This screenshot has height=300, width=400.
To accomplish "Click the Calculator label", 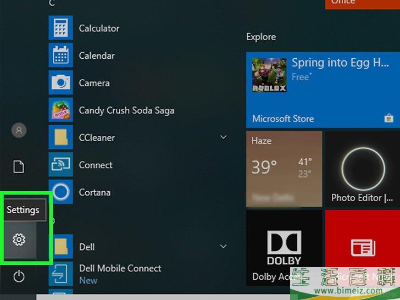I will tap(99, 28).
